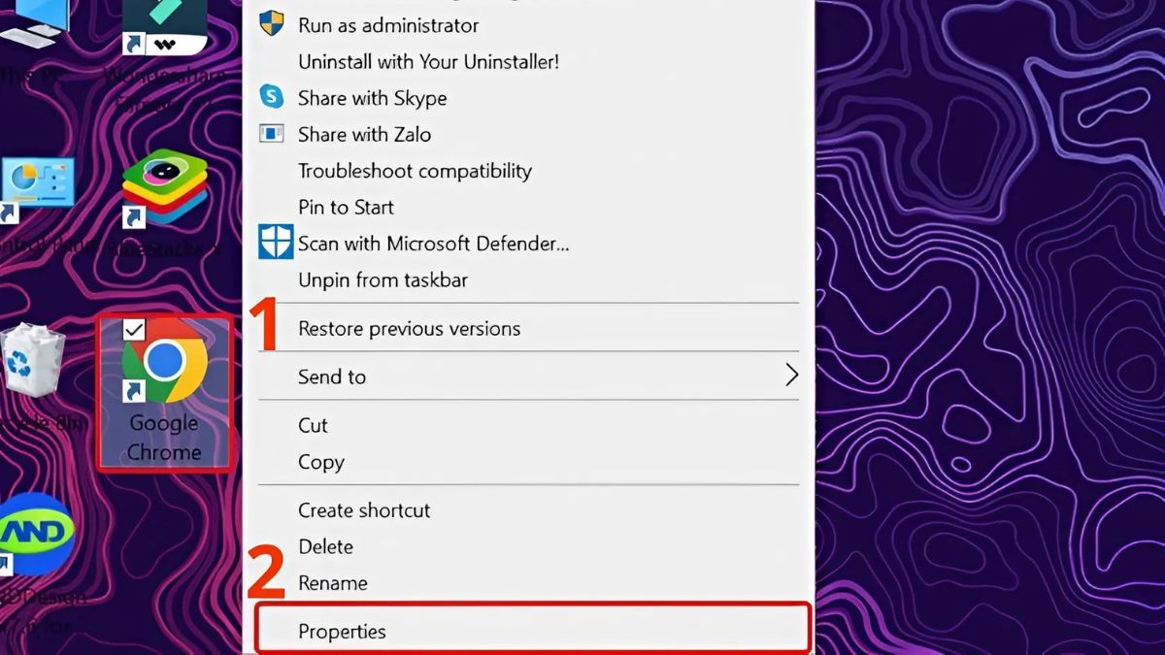Choose Pin to Start
Viewport: 1165px width, 655px height.
click(346, 207)
